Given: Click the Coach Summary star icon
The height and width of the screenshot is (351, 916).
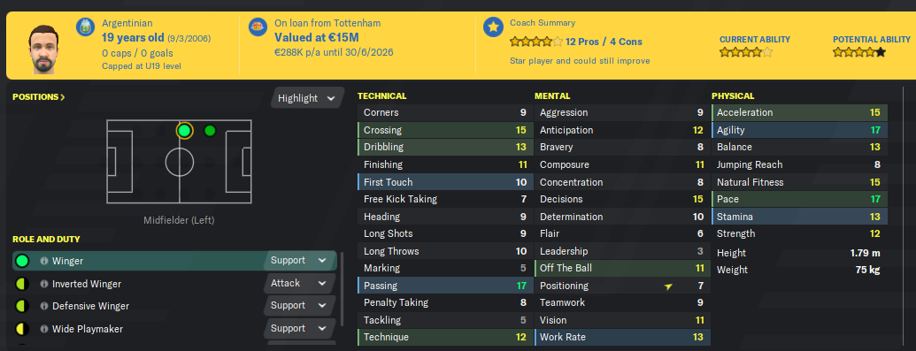Looking at the screenshot, I should click(x=493, y=27).
